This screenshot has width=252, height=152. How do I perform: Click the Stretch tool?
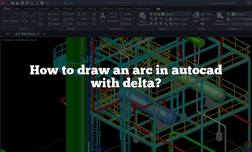point(54,24)
